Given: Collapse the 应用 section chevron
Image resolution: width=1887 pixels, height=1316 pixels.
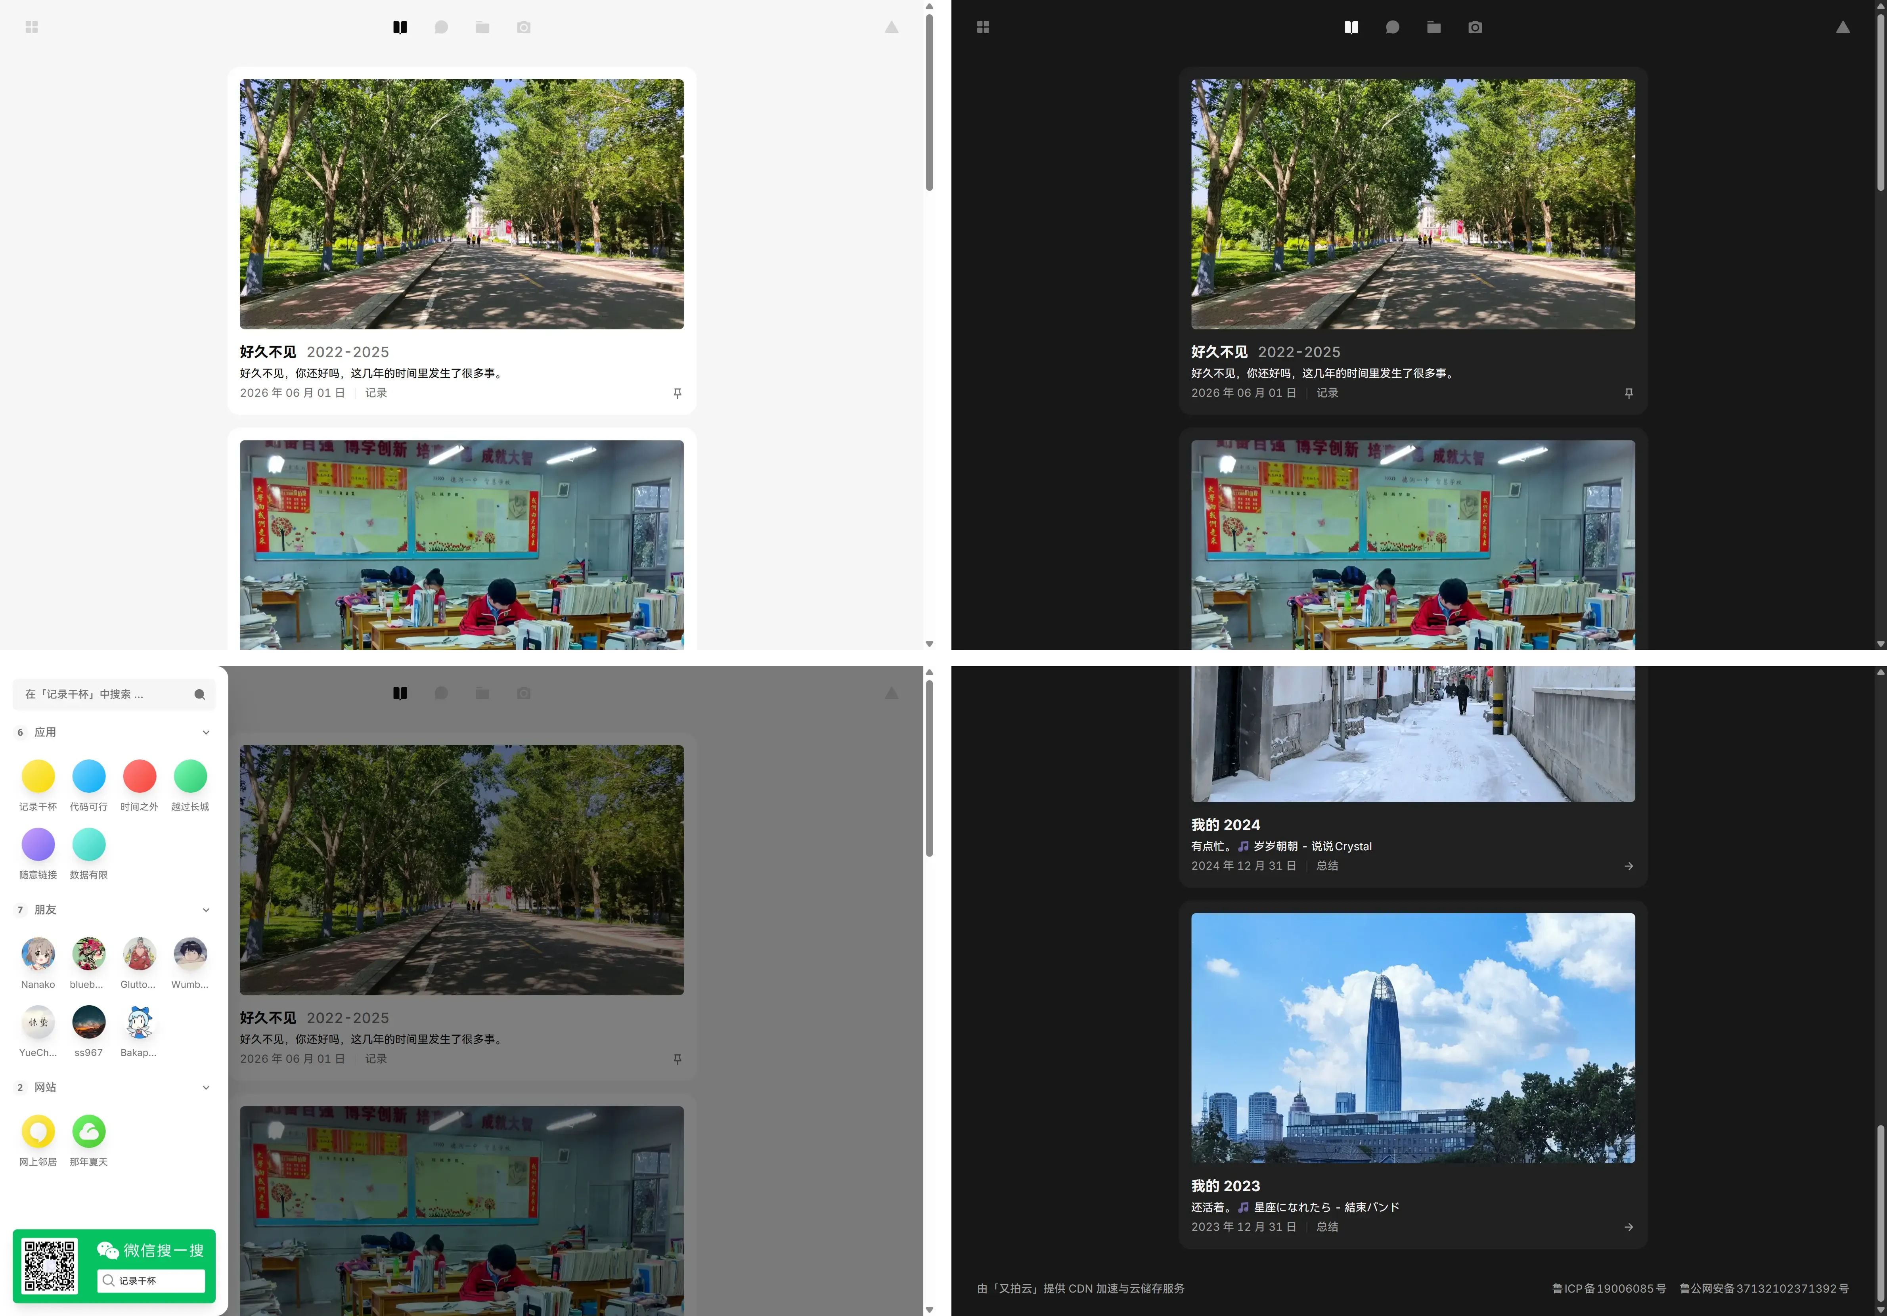Looking at the screenshot, I should (x=205, y=733).
